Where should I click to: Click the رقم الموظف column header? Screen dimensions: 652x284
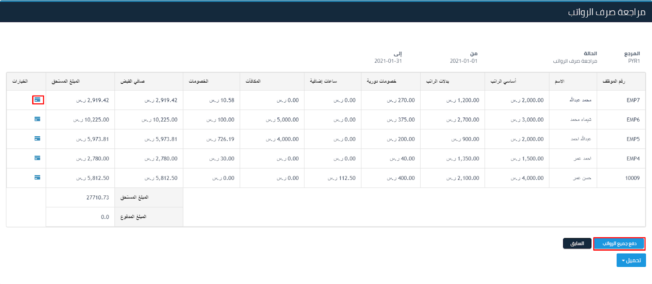tap(614, 81)
